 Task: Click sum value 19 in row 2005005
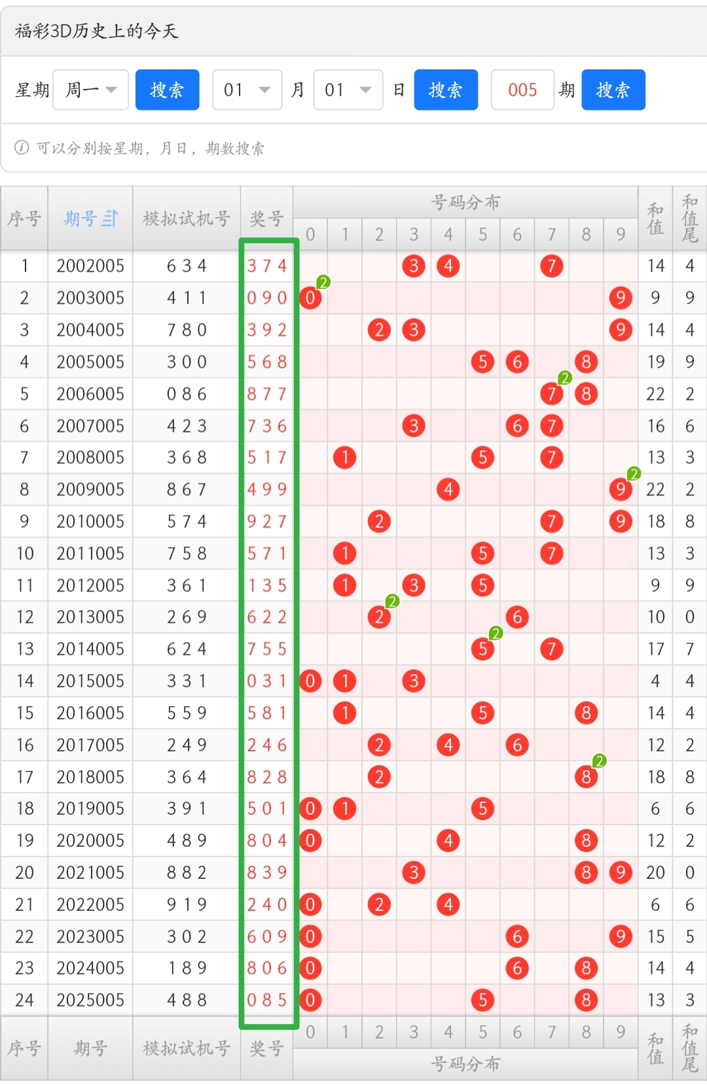coord(656,362)
